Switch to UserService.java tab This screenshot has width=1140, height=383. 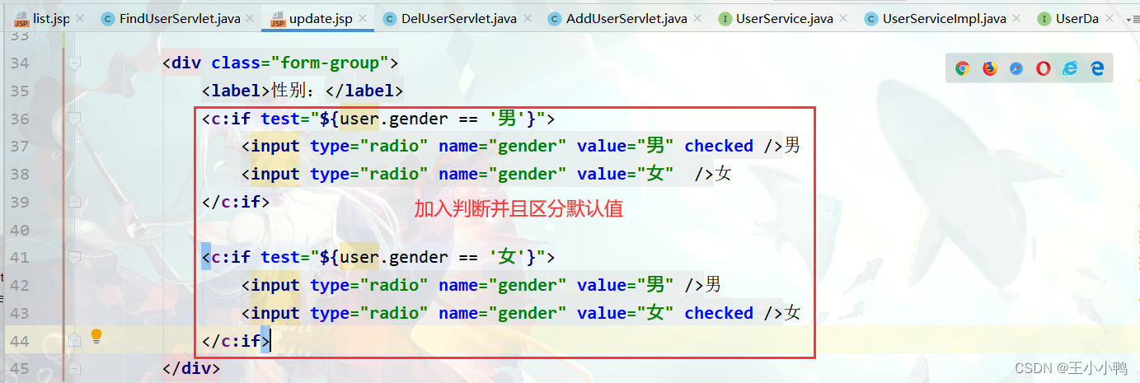coord(785,18)
